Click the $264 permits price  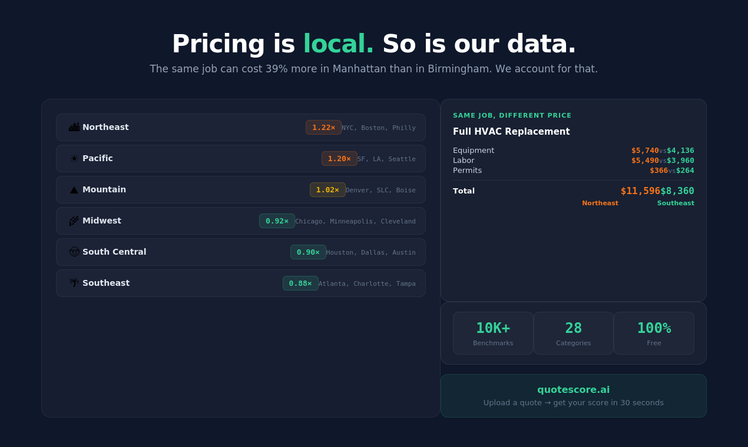(x=685, y=171)
